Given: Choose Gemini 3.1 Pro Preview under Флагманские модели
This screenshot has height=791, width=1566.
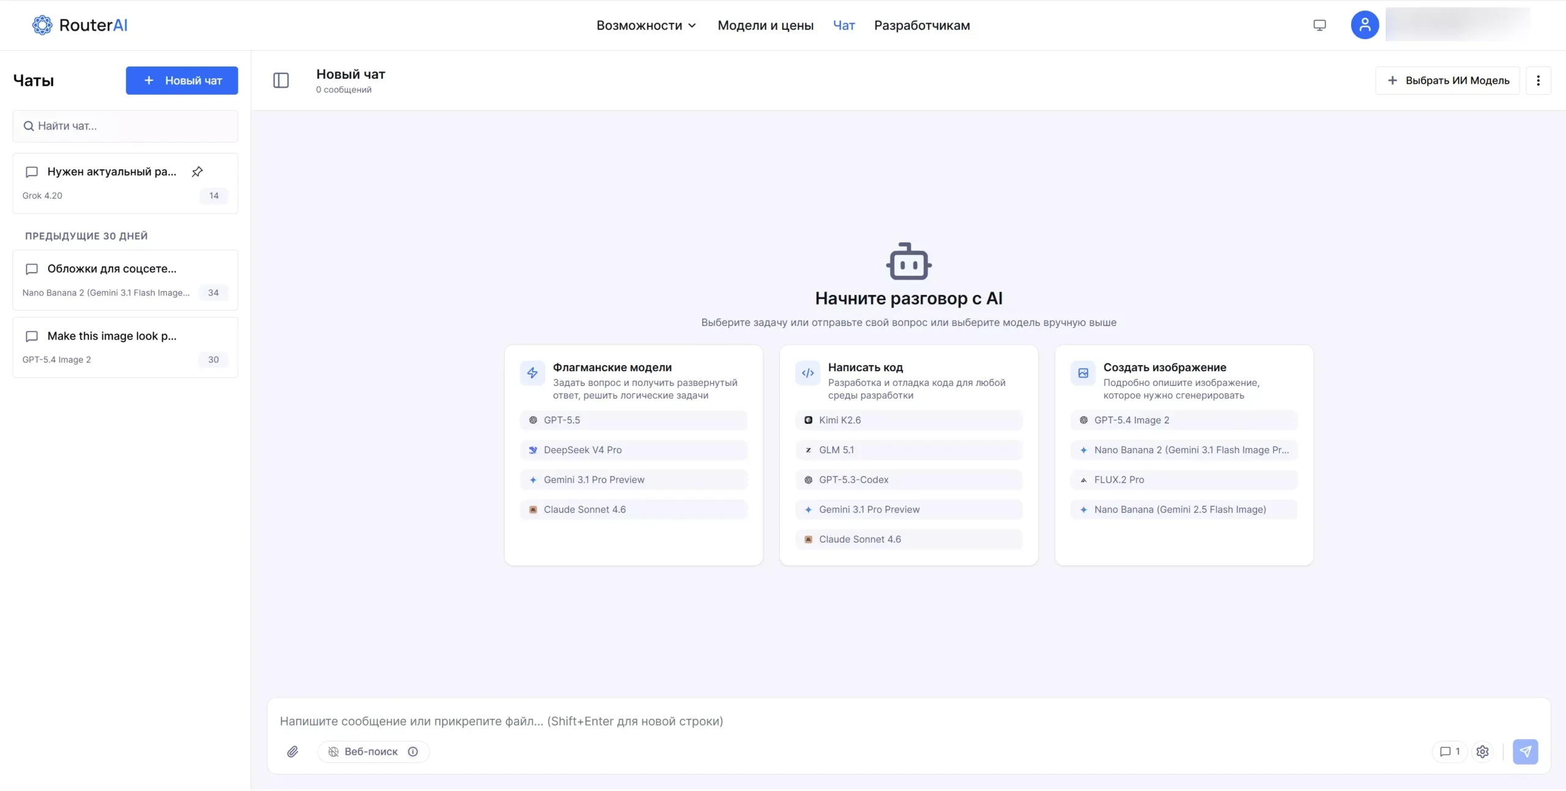Looking at the screenshot, I should tap(633, 480).
